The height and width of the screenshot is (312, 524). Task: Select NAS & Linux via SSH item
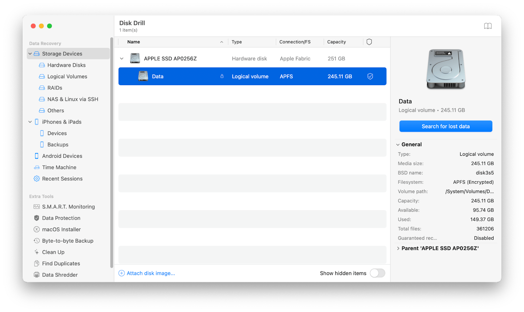click(73, 99)
